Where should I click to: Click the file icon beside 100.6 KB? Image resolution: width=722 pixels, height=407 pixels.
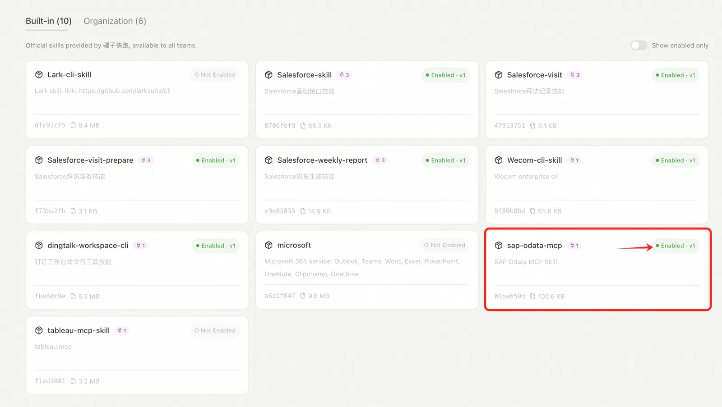click(532, 296)
